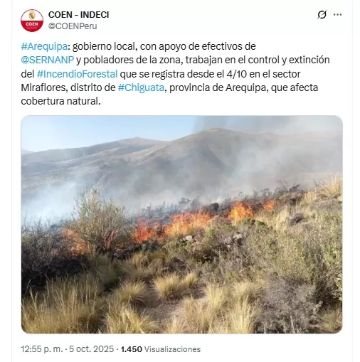Click the #IncendioForestal hashtag
This screenshot has width=360, height=362.
[x=78, y=74]
